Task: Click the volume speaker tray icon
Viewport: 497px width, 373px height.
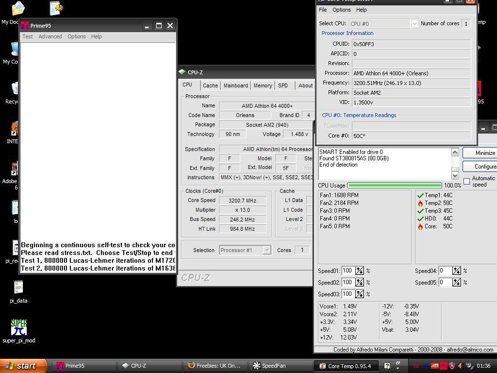Action: point(460,366)
